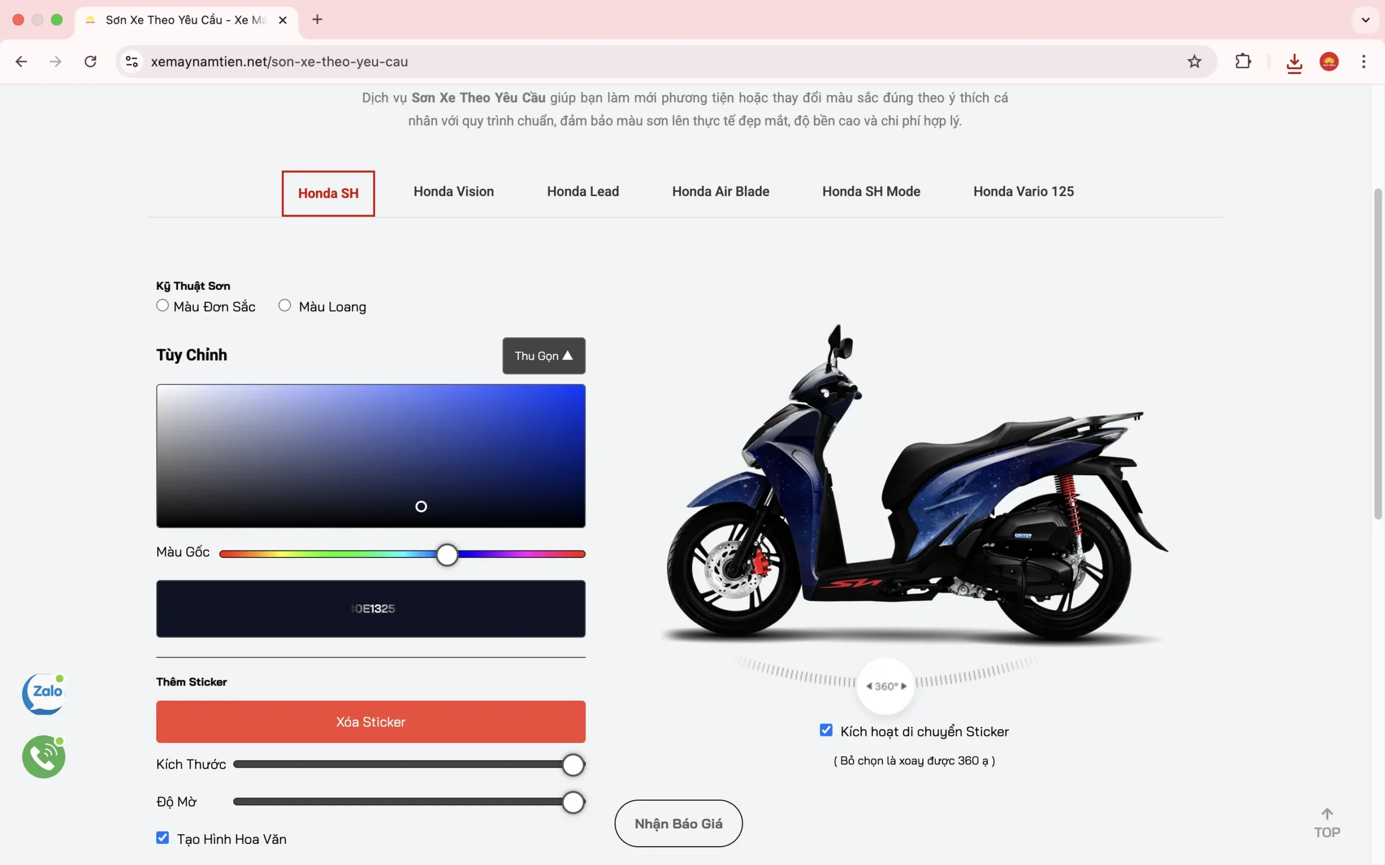The height and width of the screenshot is (865, 1385).
Task: Bookmark page with the star icon
Action: pyautogui.click(x=1194, y=61)
